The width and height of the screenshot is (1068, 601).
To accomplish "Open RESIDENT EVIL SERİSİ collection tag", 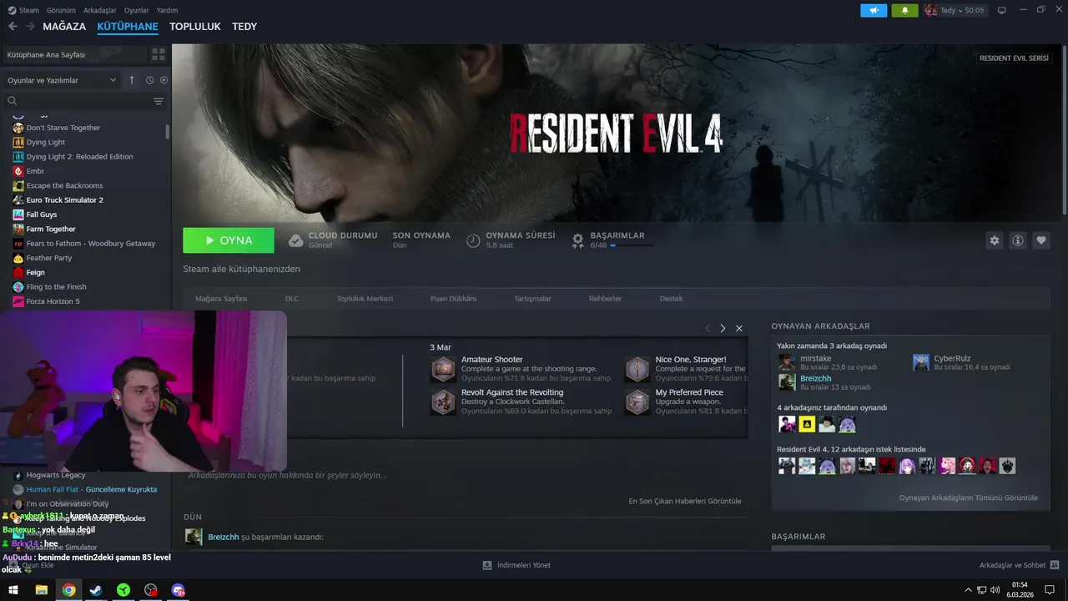I will pos(1014,58).
